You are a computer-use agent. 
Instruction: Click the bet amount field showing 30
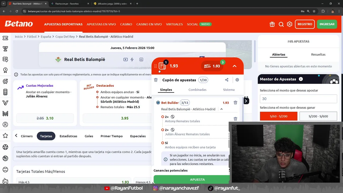[299, 99]
